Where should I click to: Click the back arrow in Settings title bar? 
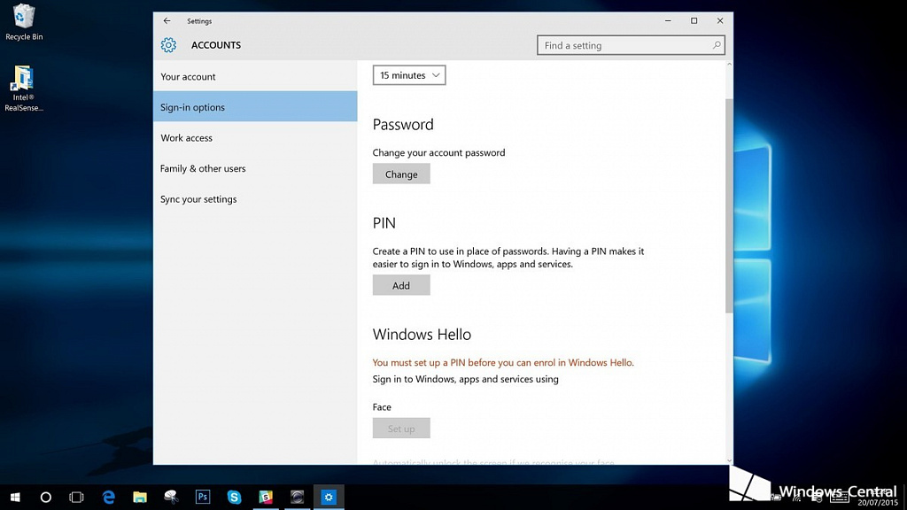[x=167, y=21]
